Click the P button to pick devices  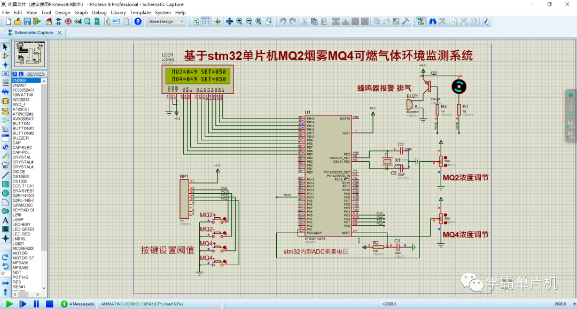click(x=15, y=74)
